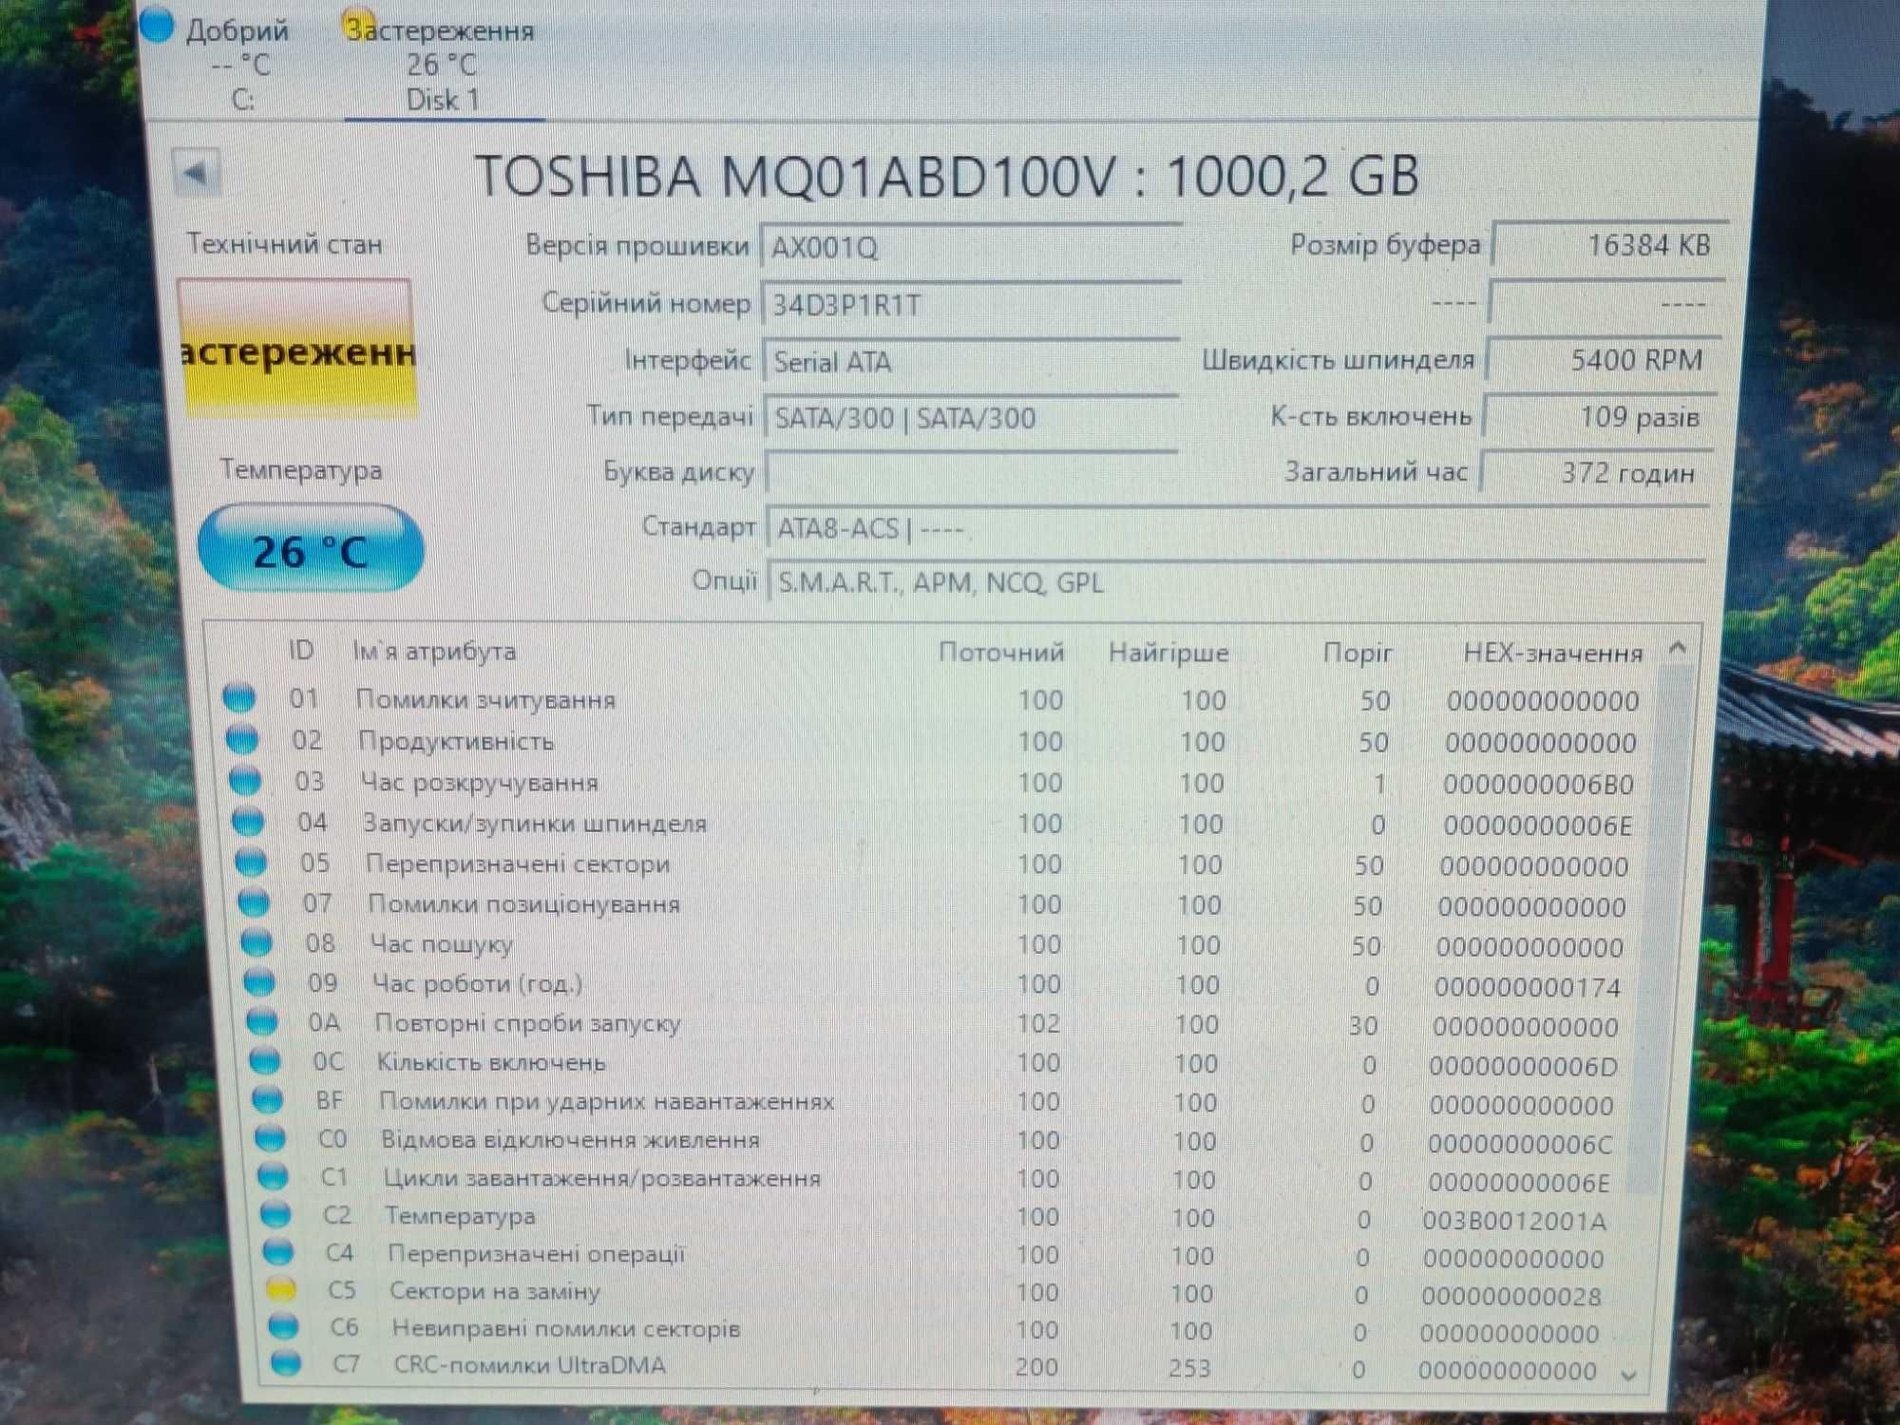Click the Ім'я атрибута column header
Viewport: 1900px width, 1425px height.
[434, 652]
